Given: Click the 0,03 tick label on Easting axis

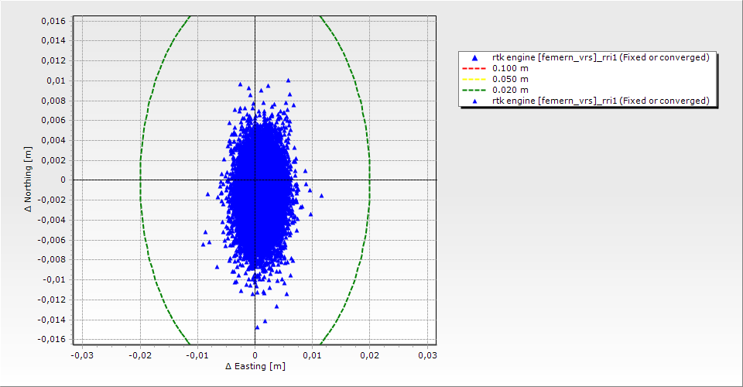Looking at the screenshot, I should pos(427,354).
